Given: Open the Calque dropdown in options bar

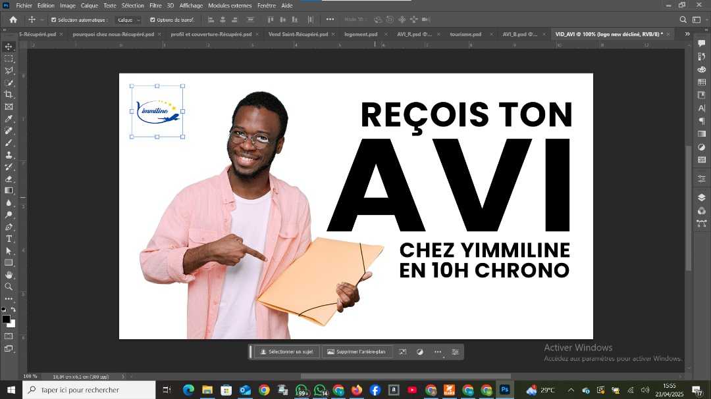Looking at the screenshot, I should (128, 20).
